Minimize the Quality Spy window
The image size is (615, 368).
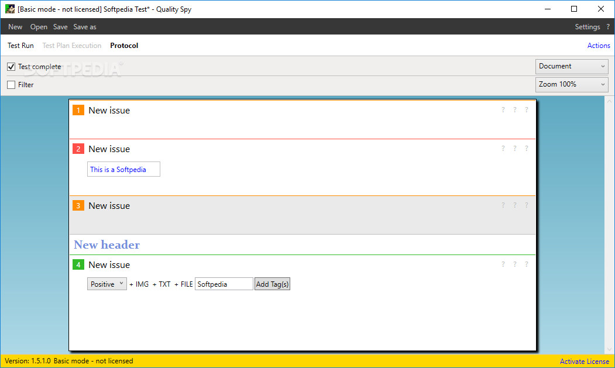coord(548,9)
